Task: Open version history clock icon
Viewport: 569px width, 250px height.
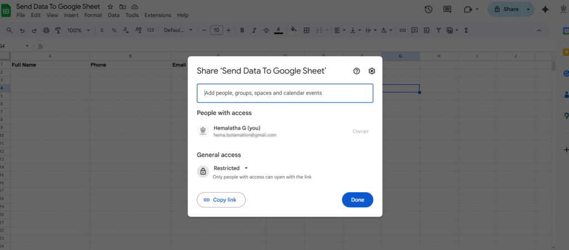Action: [428, 9]
